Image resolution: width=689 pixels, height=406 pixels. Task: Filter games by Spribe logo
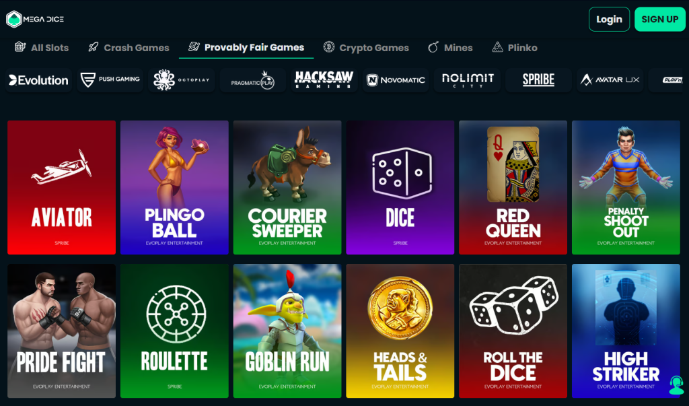click(x=539, y=80)
